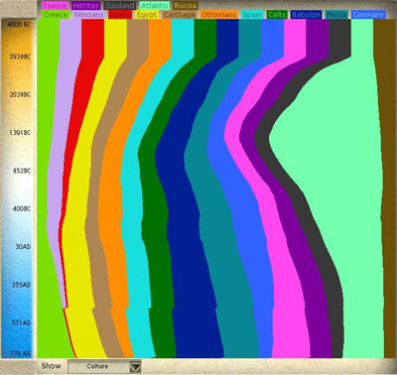Choose the Babylon legend label
The width and height of the screenshot is (397, 375).
[x=306, y=15]
